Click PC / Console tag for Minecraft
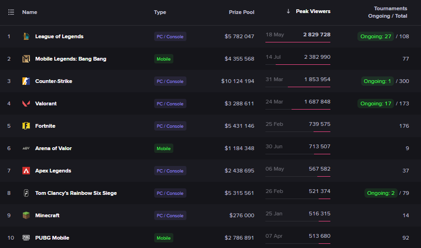 pyautogui.click(x=170, y=215)
